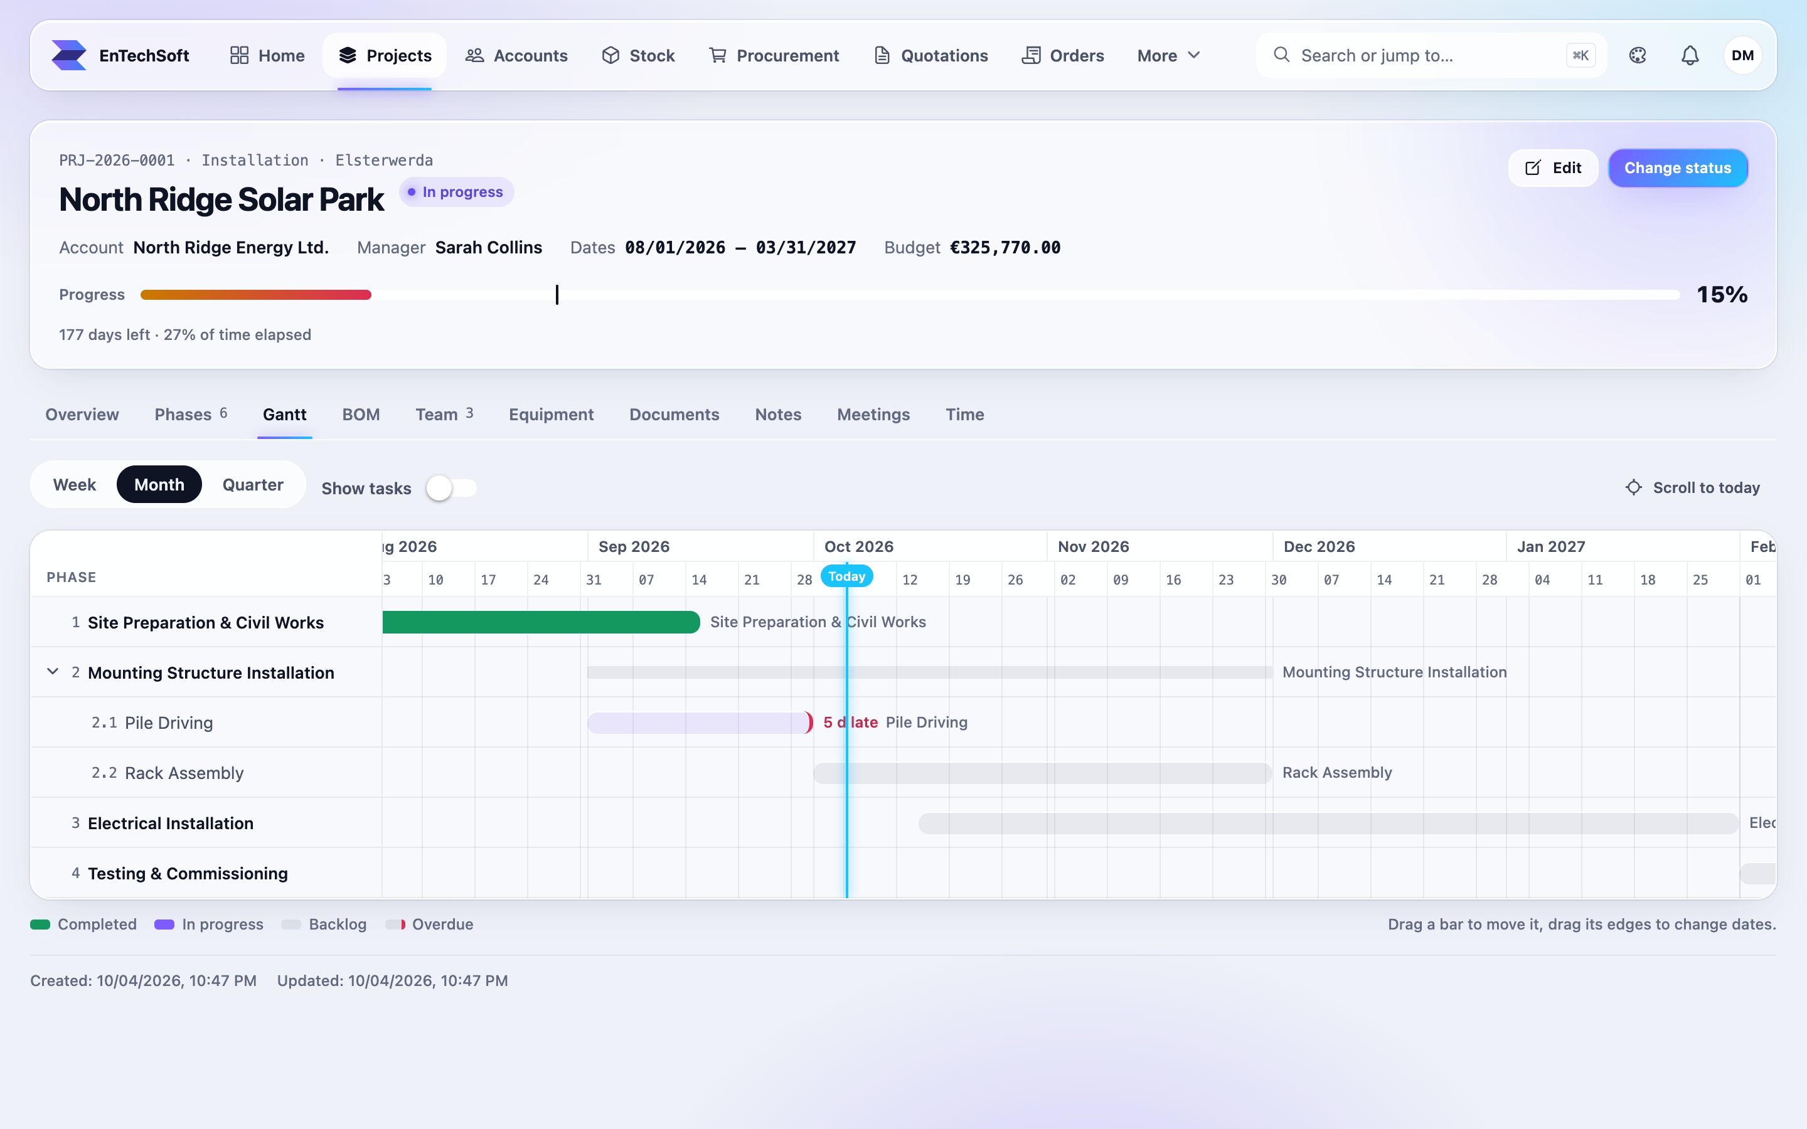The width and height of the screenshot is (1807, 1129).
Task: Open the Notes tab
Action: [778, 415]
